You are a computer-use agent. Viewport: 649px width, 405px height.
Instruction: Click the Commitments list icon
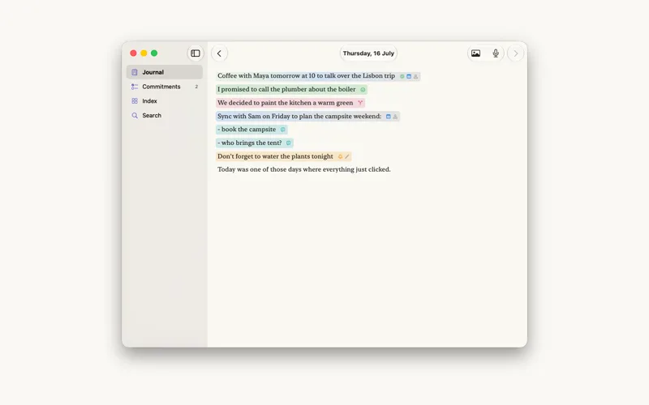click(135, 87)
